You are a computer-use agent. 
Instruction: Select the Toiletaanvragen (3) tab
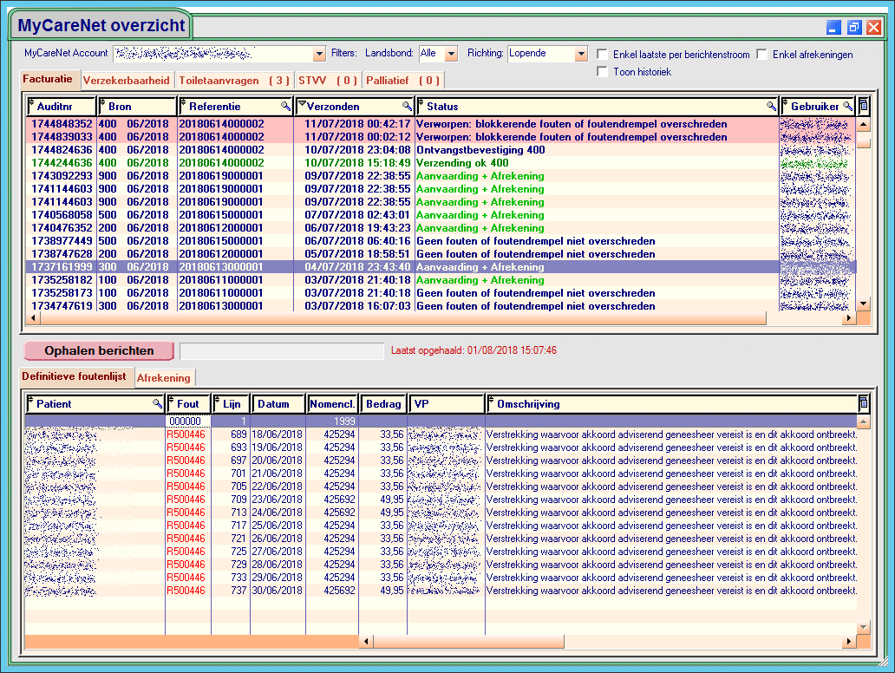click(234, 81)
